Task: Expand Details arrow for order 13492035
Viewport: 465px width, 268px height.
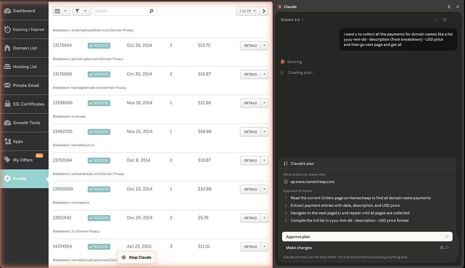Action: pos(264,132)
